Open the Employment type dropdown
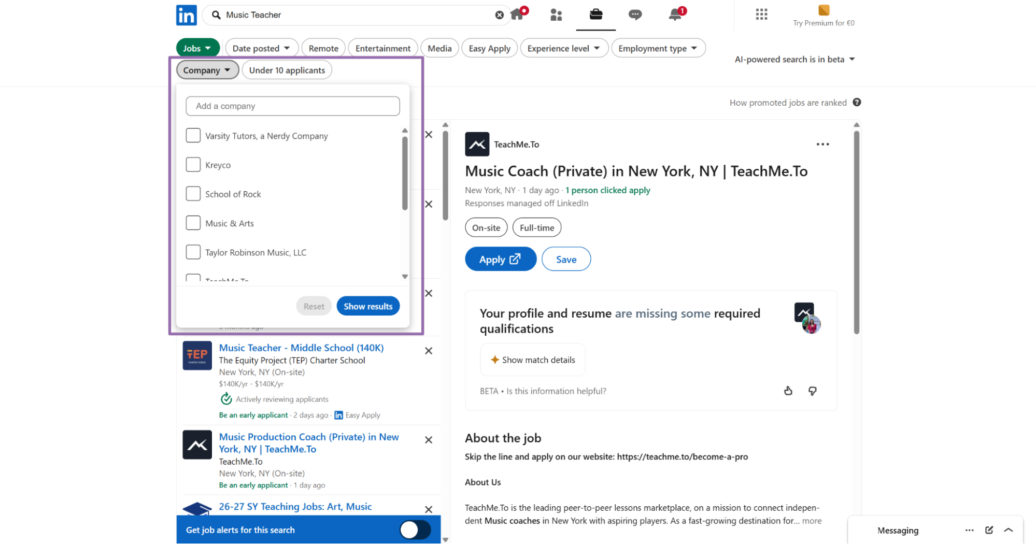1036x544 pixels. [658, 48]
